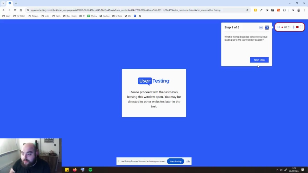Focus the address bar URL
308x173 pixels.
[126, 10]
